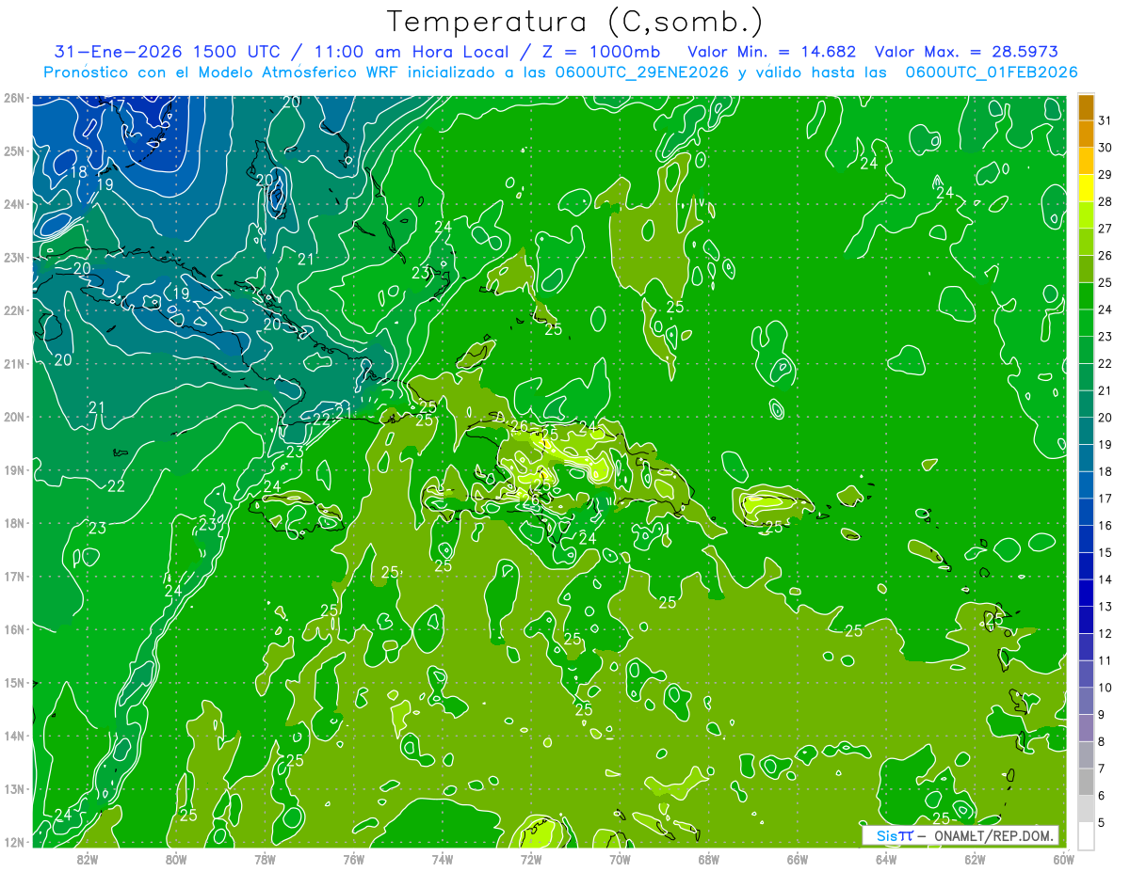Pick the yellow colorbar swatch between 28 and 29
The width and height of the screenshot is (1130, 872).
pos(1086,187)
